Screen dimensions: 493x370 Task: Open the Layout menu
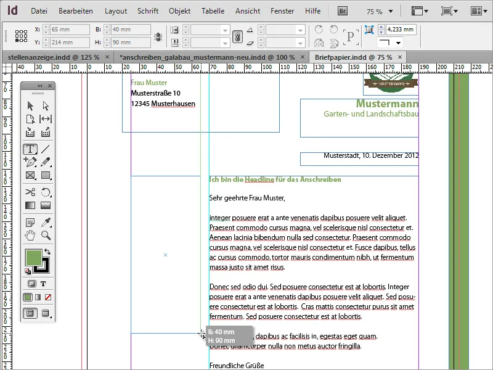pyautogui.click(x=116, y=11)
